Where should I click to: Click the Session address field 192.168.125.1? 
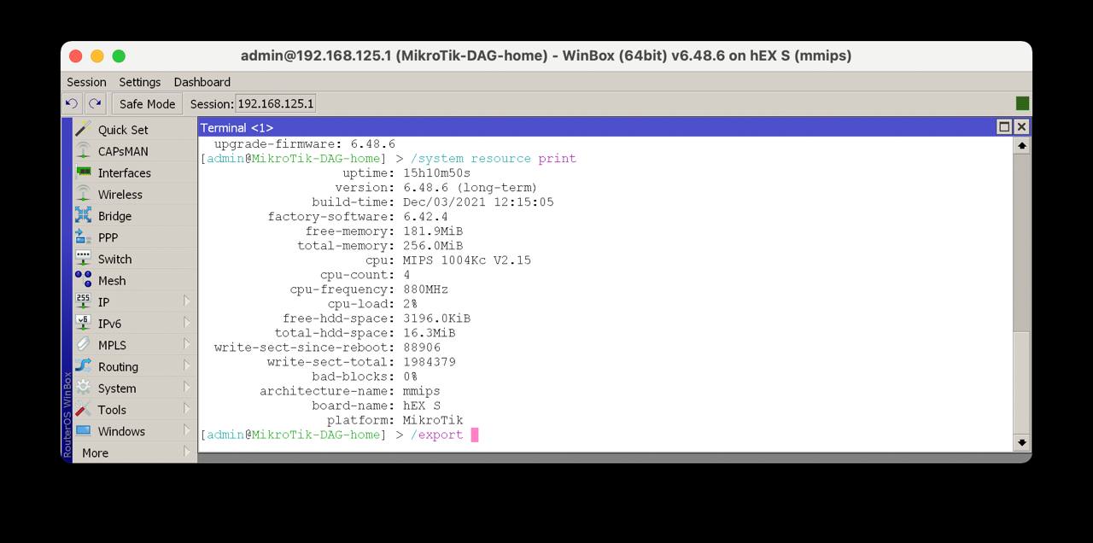pos(276,103)
